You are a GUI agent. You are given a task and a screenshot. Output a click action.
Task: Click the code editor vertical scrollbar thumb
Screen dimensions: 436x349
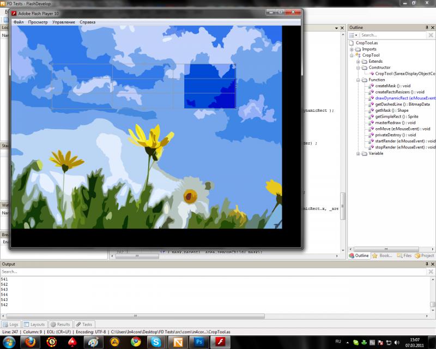click(343, 206)
